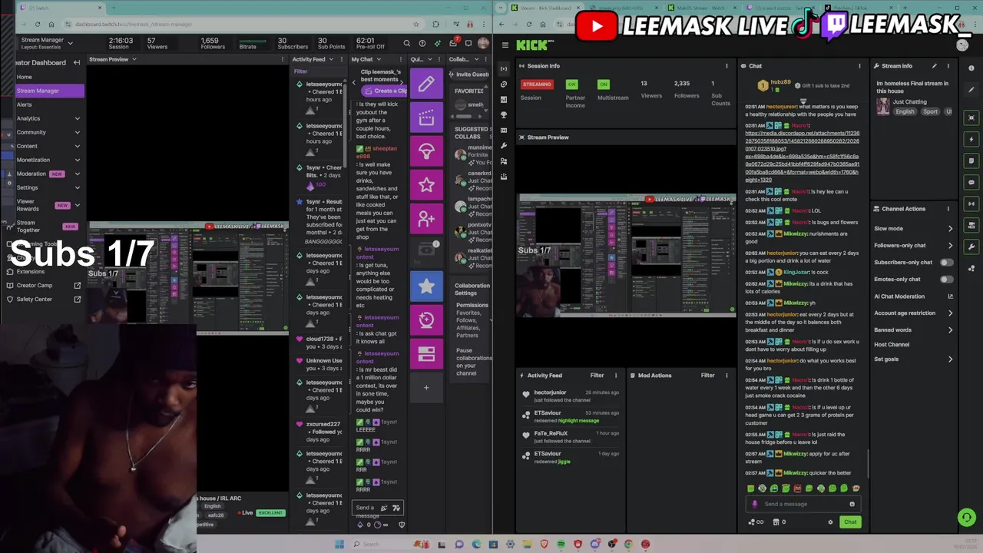983x553 pixels.
Task: Open Kick Session Info options kebab
Action: coord(726,66)
